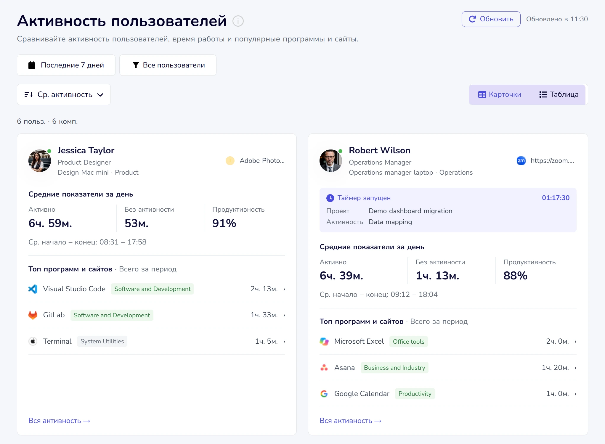Click the Visual Studio Code icon
Viewport: 605px width, 444px height.
[33, 289]
